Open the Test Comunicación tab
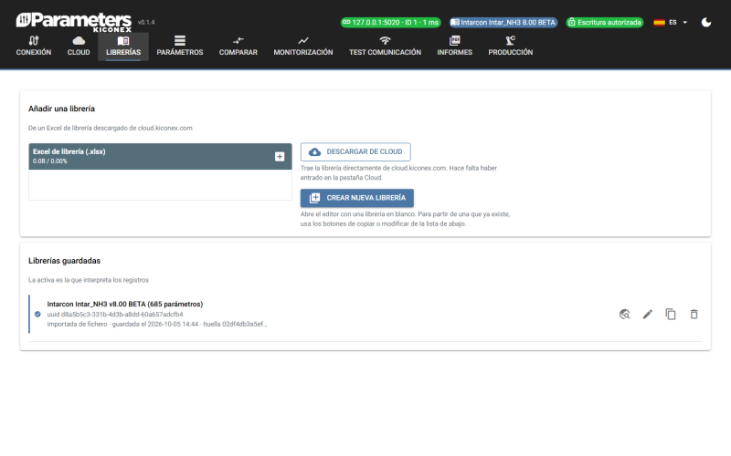This screenshot has width=731, height=456. point(385,47)
